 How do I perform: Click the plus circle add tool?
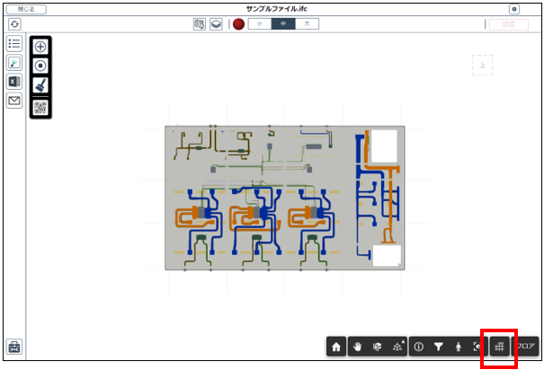(x=40, y=46)
